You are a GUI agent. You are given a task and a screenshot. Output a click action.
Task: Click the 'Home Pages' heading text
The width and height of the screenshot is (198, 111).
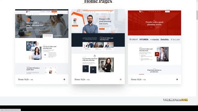[x=98, y=2]
